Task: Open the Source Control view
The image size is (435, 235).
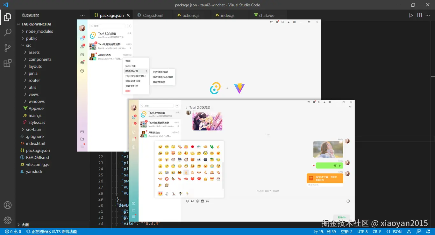Action: [8, 48]
